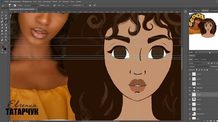Change the screen mode

(x=6, y=53)
